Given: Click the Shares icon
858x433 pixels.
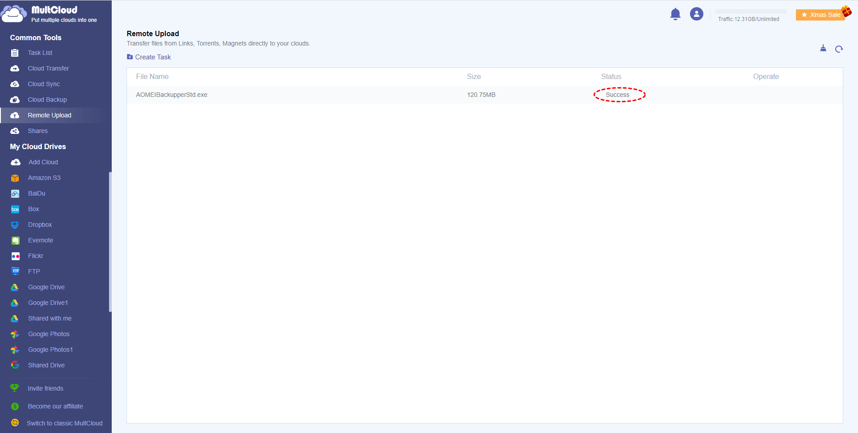Looking at the screenshot, I should coord(15,131).
